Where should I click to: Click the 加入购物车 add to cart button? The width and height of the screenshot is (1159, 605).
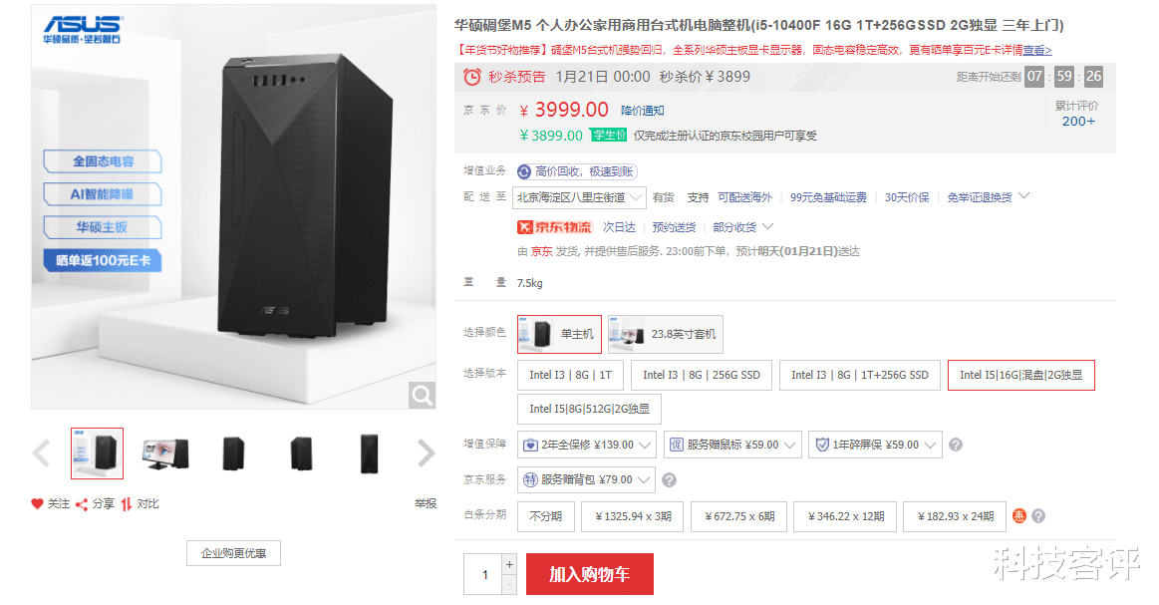589,574
